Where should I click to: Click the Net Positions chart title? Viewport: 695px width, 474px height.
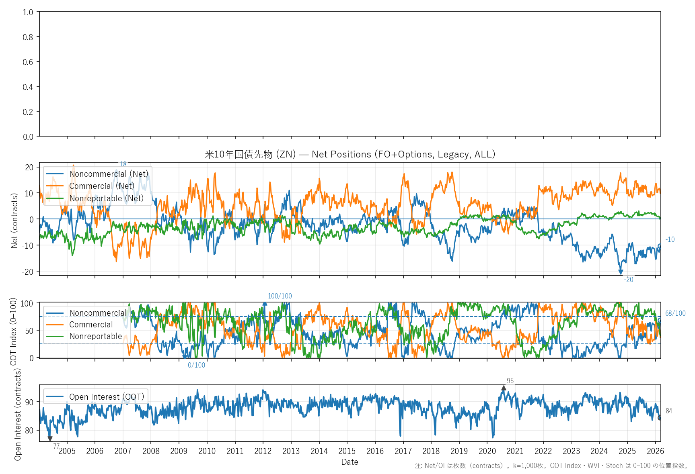[350, 154]
